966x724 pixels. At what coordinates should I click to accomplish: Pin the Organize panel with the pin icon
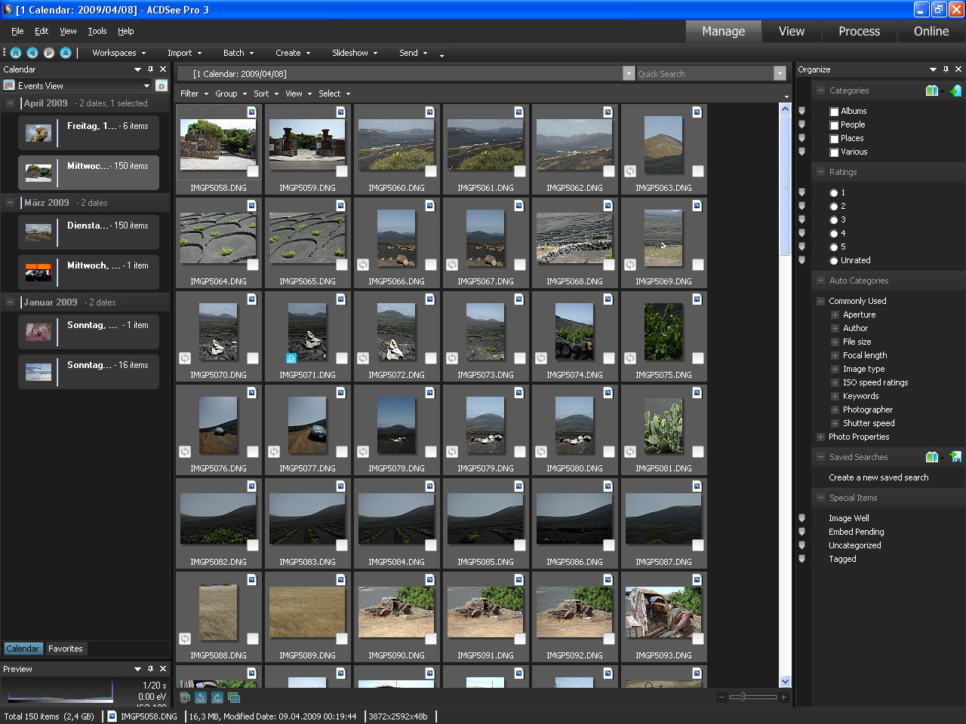point(947,69)
